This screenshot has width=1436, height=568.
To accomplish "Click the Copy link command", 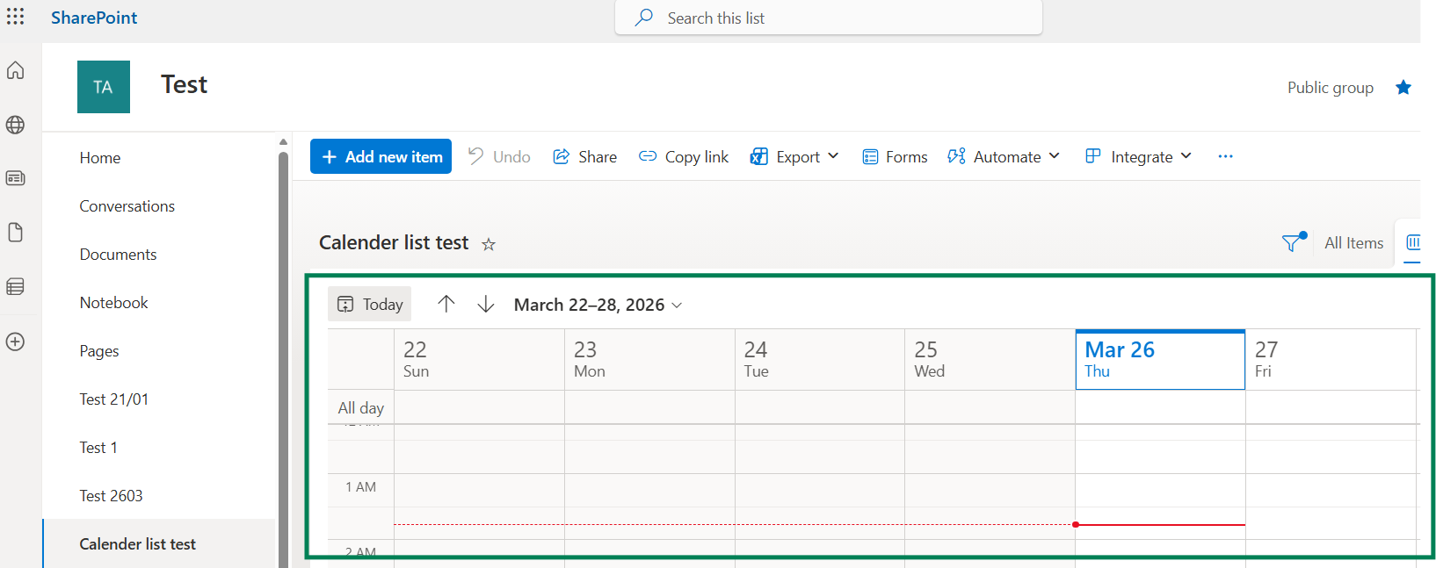I will pyautogui.click(x=684, y=156).
